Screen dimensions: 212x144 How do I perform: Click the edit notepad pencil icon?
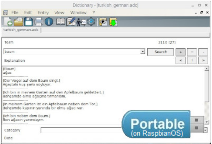(71, 22)
